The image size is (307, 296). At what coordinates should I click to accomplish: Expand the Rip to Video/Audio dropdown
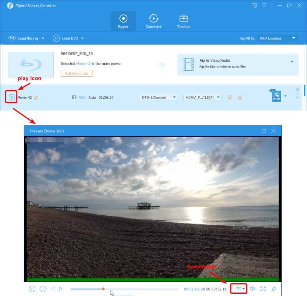pyautogui.click(x=292, y=62)
